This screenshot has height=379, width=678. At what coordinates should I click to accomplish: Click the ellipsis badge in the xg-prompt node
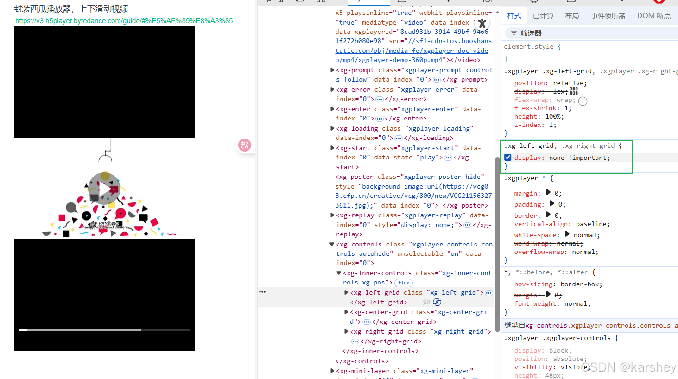pos(437,80)
